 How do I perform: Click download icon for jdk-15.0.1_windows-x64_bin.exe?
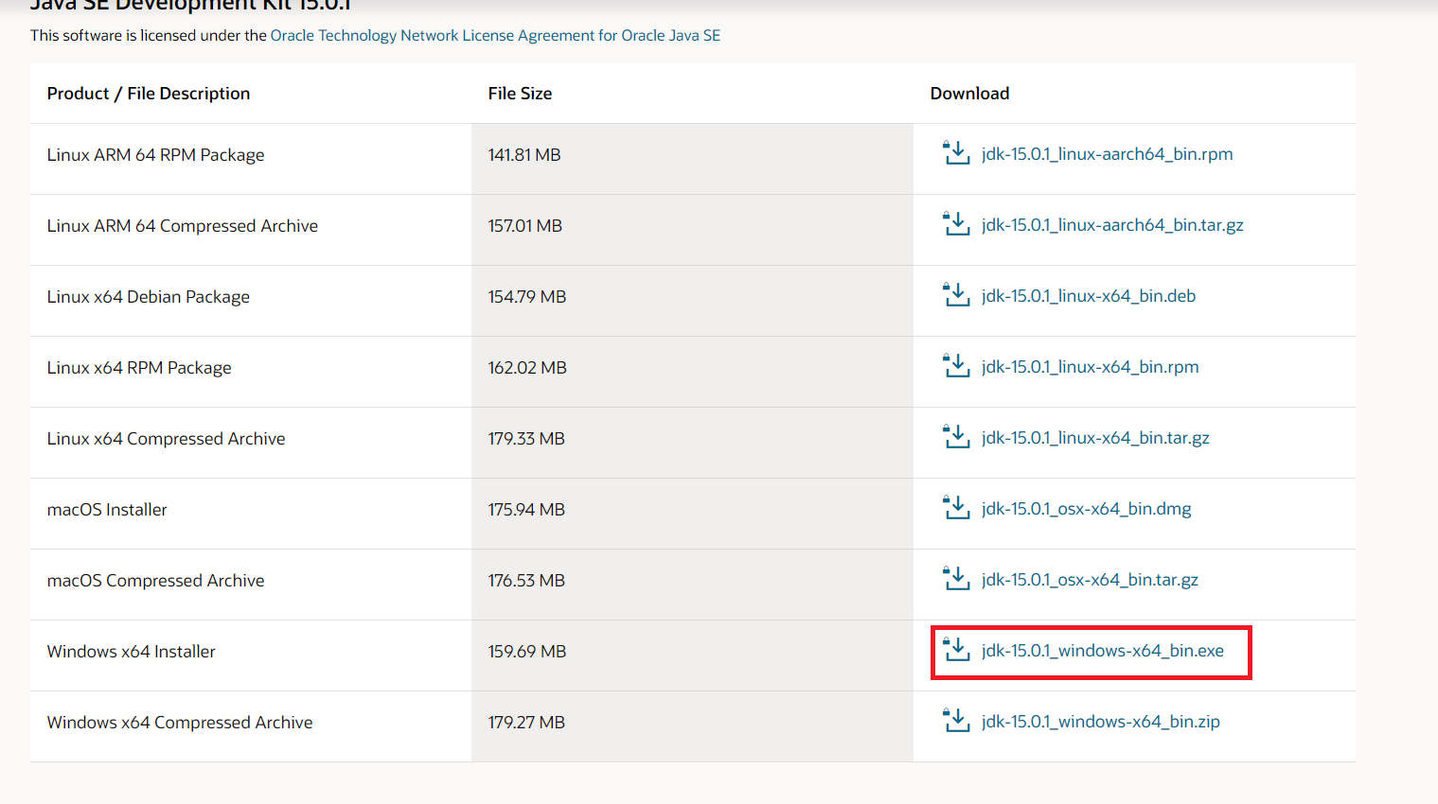(956, 649)
